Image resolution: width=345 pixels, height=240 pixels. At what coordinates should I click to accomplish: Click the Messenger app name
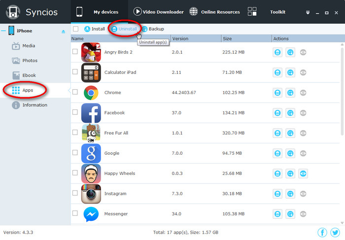point(116,214)
